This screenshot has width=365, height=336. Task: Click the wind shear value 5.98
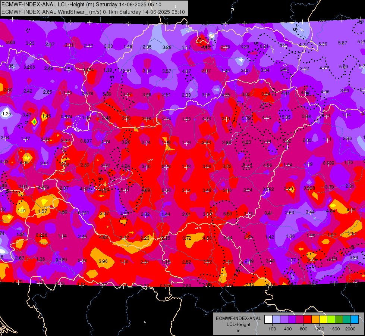306,116
